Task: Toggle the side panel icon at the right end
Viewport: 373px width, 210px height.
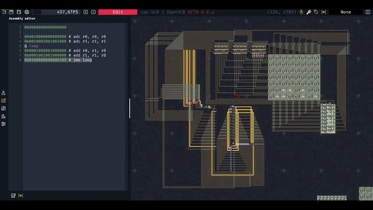Action: pos(368,12)
